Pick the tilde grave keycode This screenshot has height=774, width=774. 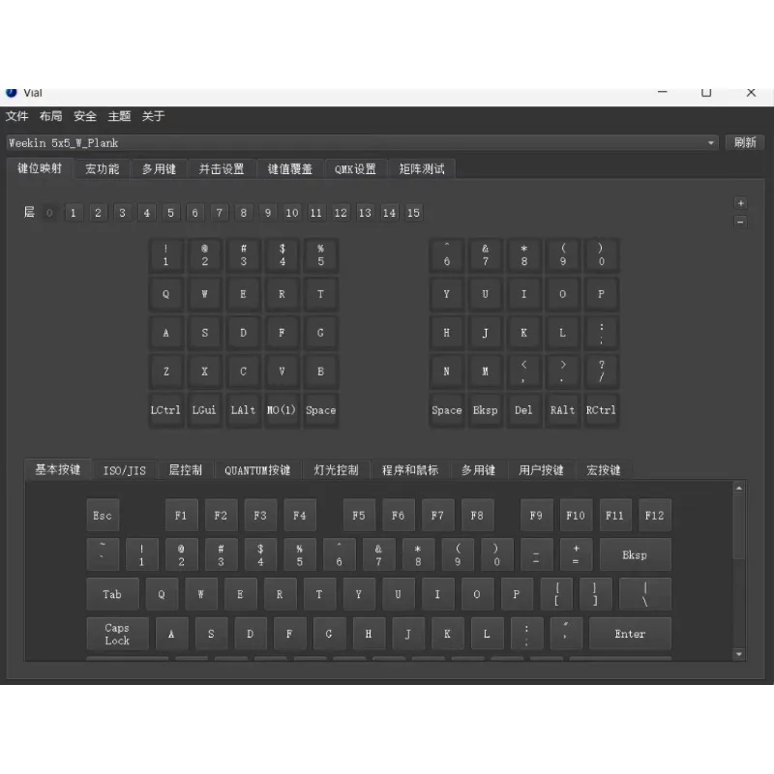103,554
